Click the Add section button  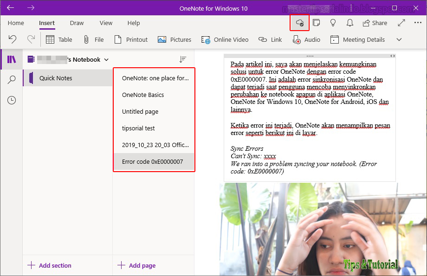coord(49,265)
